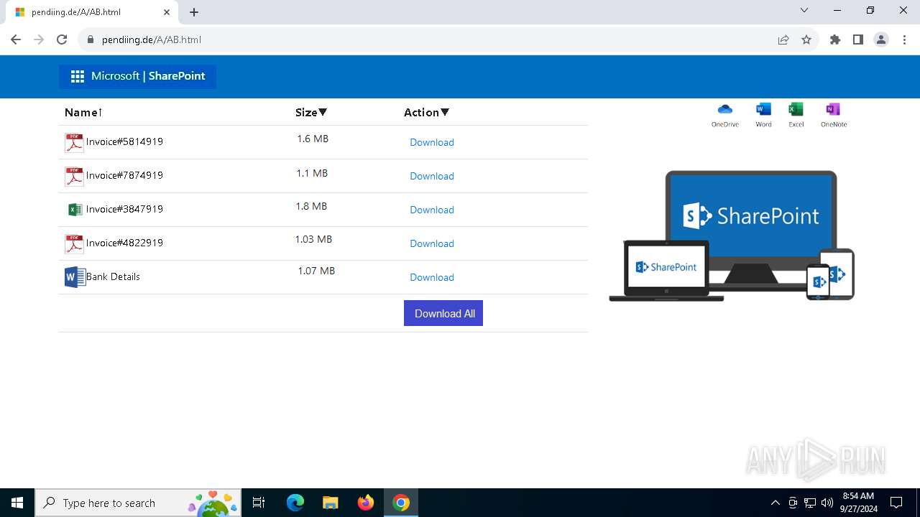Click the 1.6 MB size value
The image size is (920, 517).
pos(313,139)
